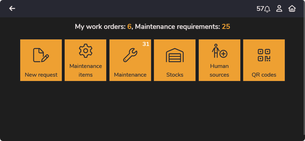Select the Human sources tile label
The width and height of the screenshot is (305, 141).
[x=219, y=70]
